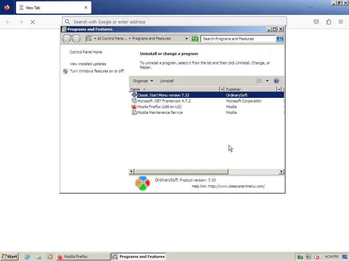This screenshot has height=261, width=349.
Task: Click the horizontal scrollbar thumb
Action: point(181,172)
